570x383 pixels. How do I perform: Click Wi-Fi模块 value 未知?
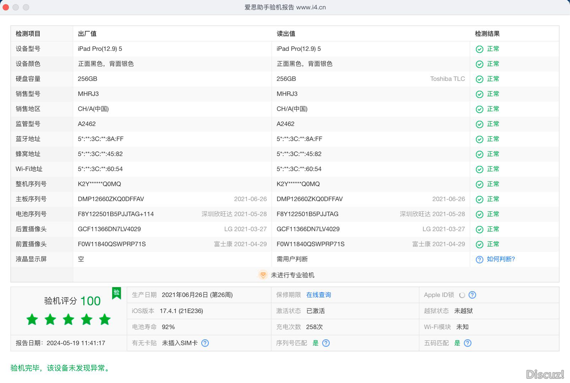(462, 327)
